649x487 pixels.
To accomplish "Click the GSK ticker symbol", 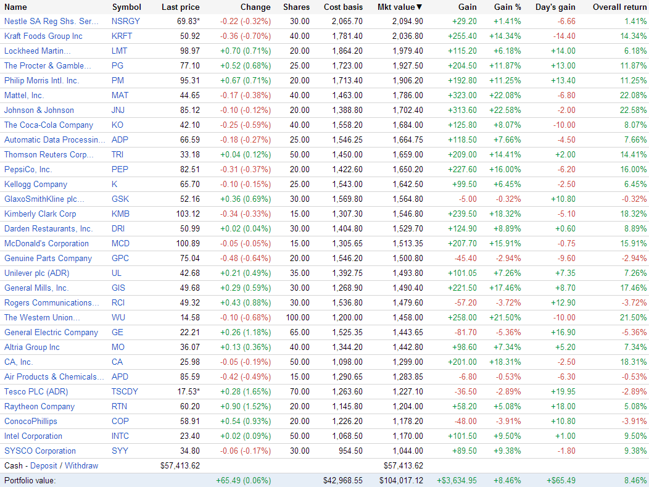I will (x=120, y=199).
